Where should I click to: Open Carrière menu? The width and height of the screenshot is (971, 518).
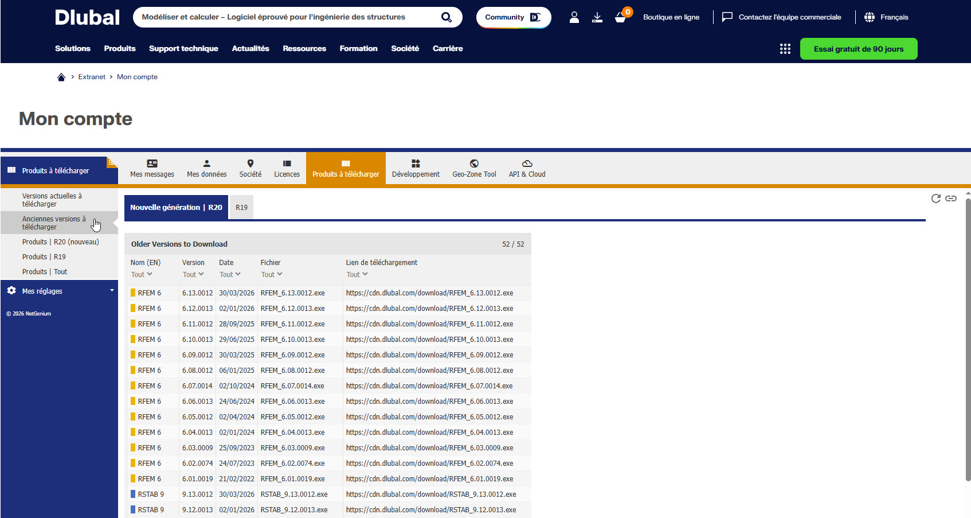pyautogui.click(x=448, y=49)
